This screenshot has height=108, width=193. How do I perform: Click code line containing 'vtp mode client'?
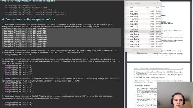(x=26, y=8)
